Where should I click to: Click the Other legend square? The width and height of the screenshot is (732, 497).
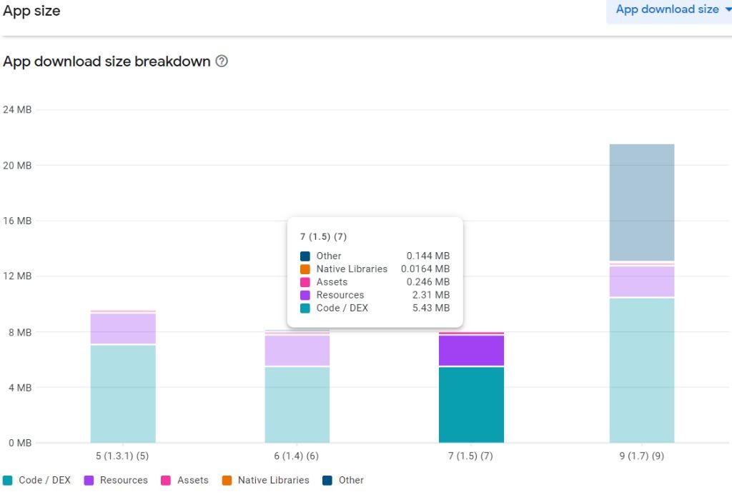(327, 480)
